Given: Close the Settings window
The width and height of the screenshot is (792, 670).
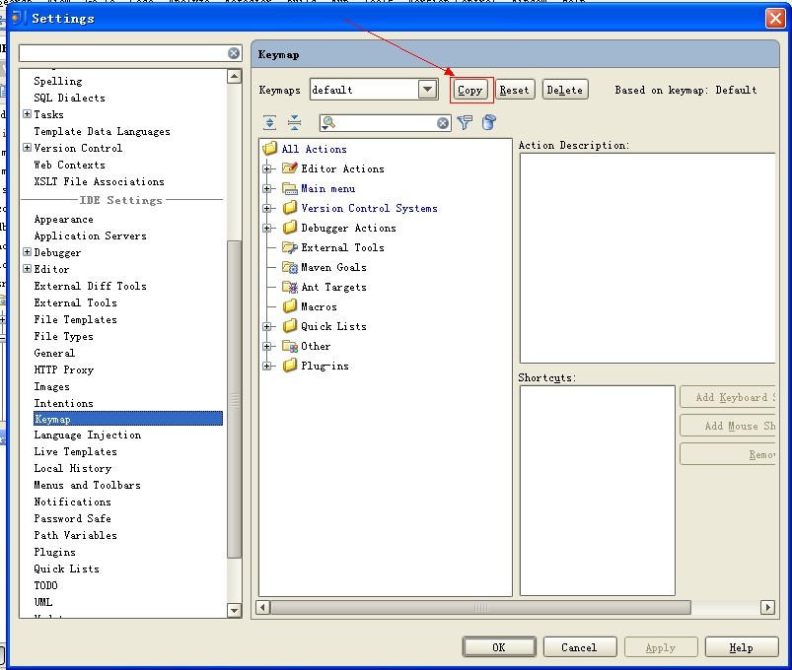Looking at the screenshot, I should [x=775, y=18].
